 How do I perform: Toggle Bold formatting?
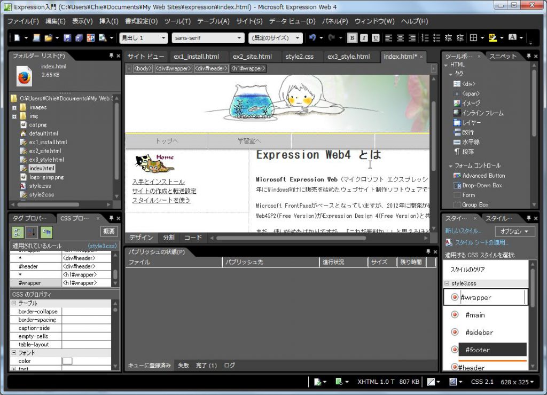click(352, 38)
